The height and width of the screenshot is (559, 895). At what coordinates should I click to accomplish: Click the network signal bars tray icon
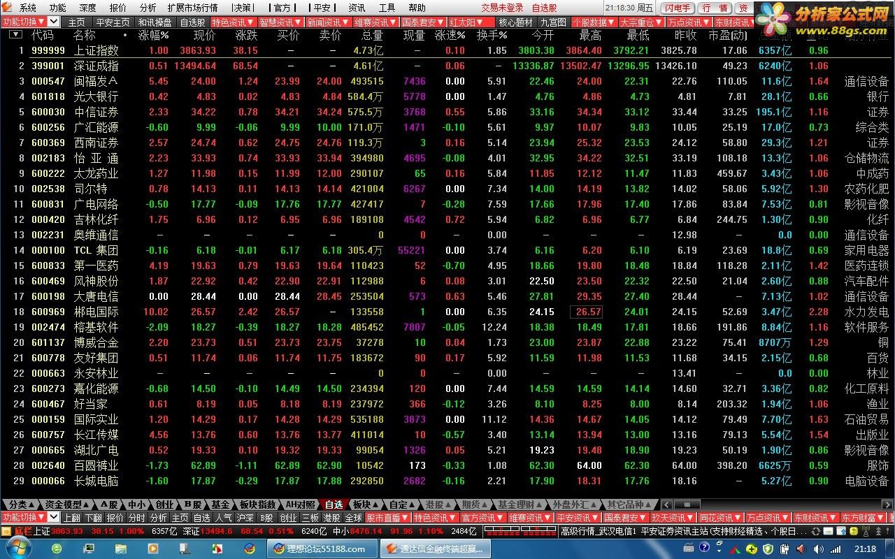(836, 549)
